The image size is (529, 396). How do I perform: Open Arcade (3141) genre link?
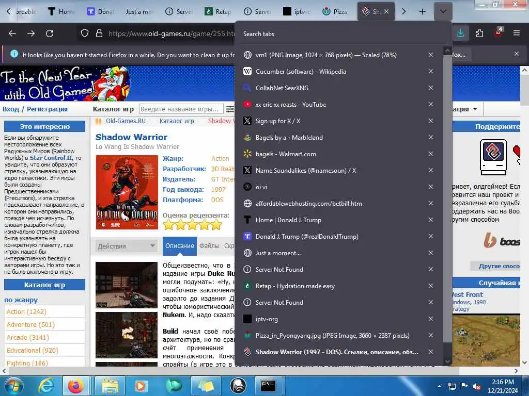pyautogui.click(x=28, y=337)
